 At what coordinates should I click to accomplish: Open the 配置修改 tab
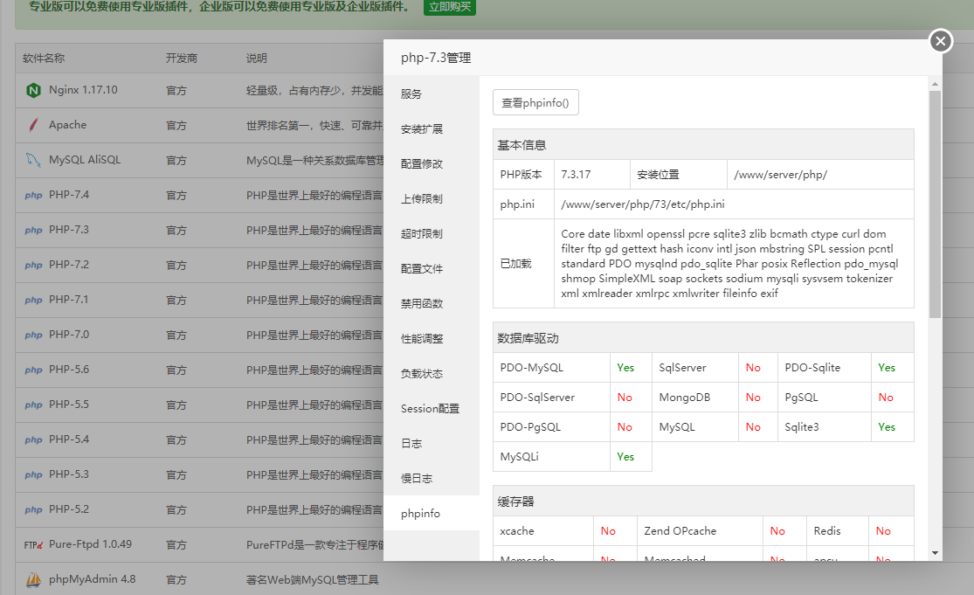pyautogui.click(x=432, y=163)
